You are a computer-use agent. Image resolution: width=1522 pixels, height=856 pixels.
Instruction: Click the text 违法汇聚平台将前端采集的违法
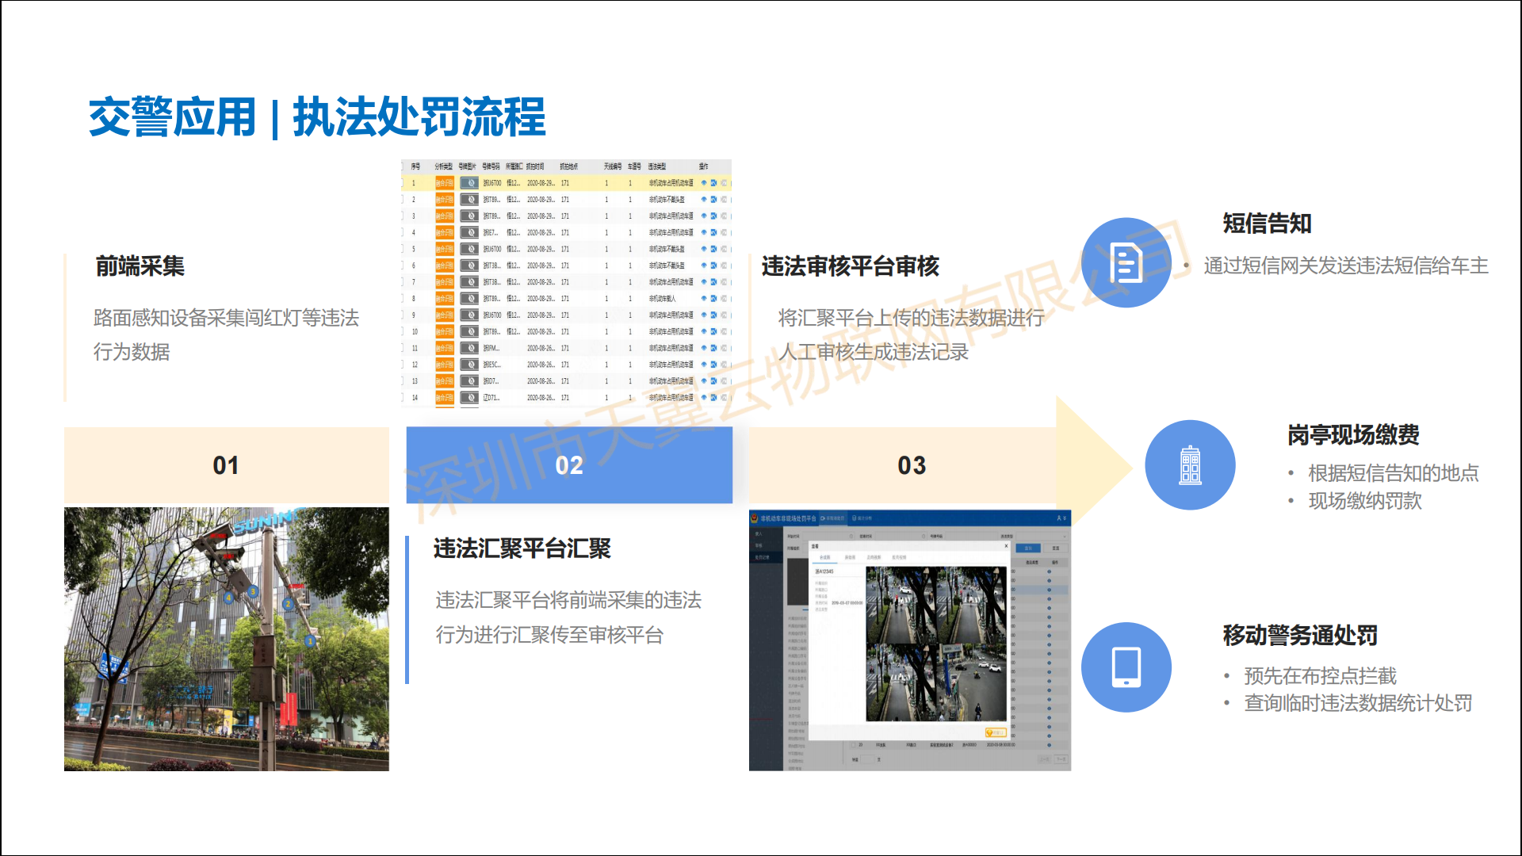point(568,600)
